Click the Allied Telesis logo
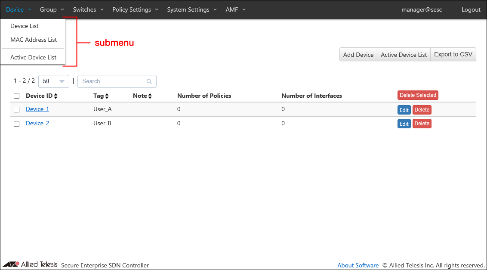 click(x=30, y=265)
